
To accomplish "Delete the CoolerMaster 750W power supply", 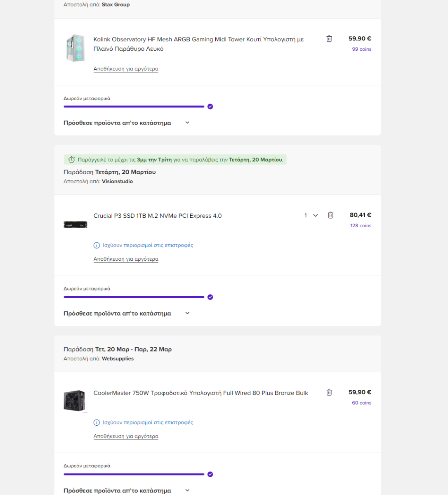I will coord(329,392).
